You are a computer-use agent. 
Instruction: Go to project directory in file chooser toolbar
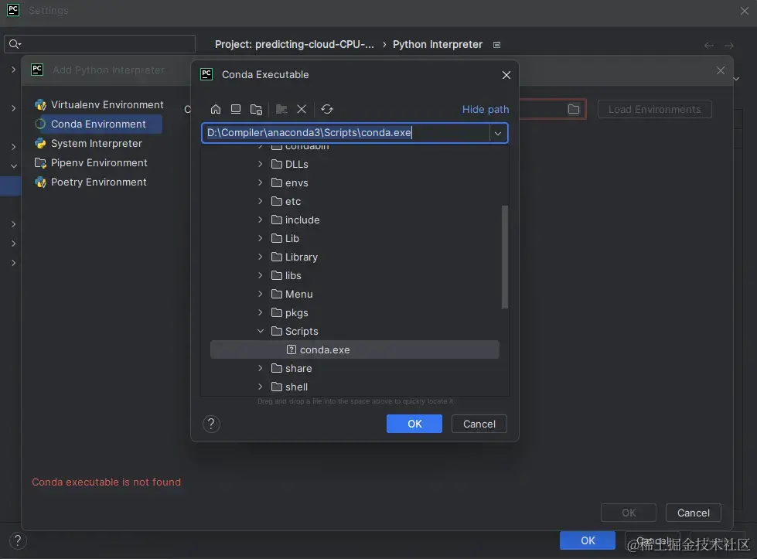click(256, 109)
